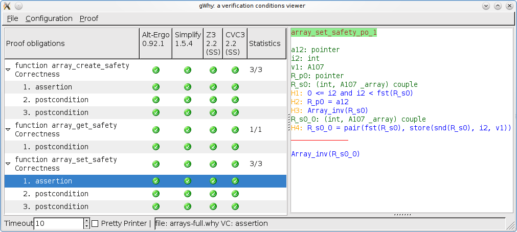The width and height of the screenshot is (517, 232).
Task: Collapse function array_get_safety tree node
Action: coord(8,129)
